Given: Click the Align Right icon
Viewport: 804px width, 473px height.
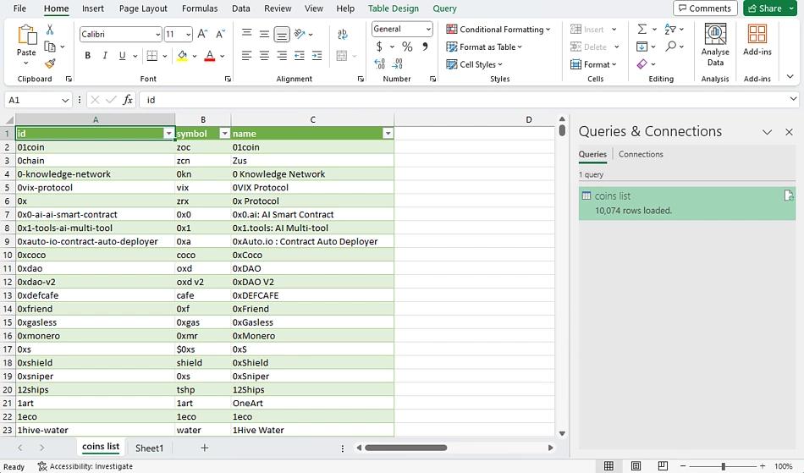Looking at the screenshot, I should 282,55.
